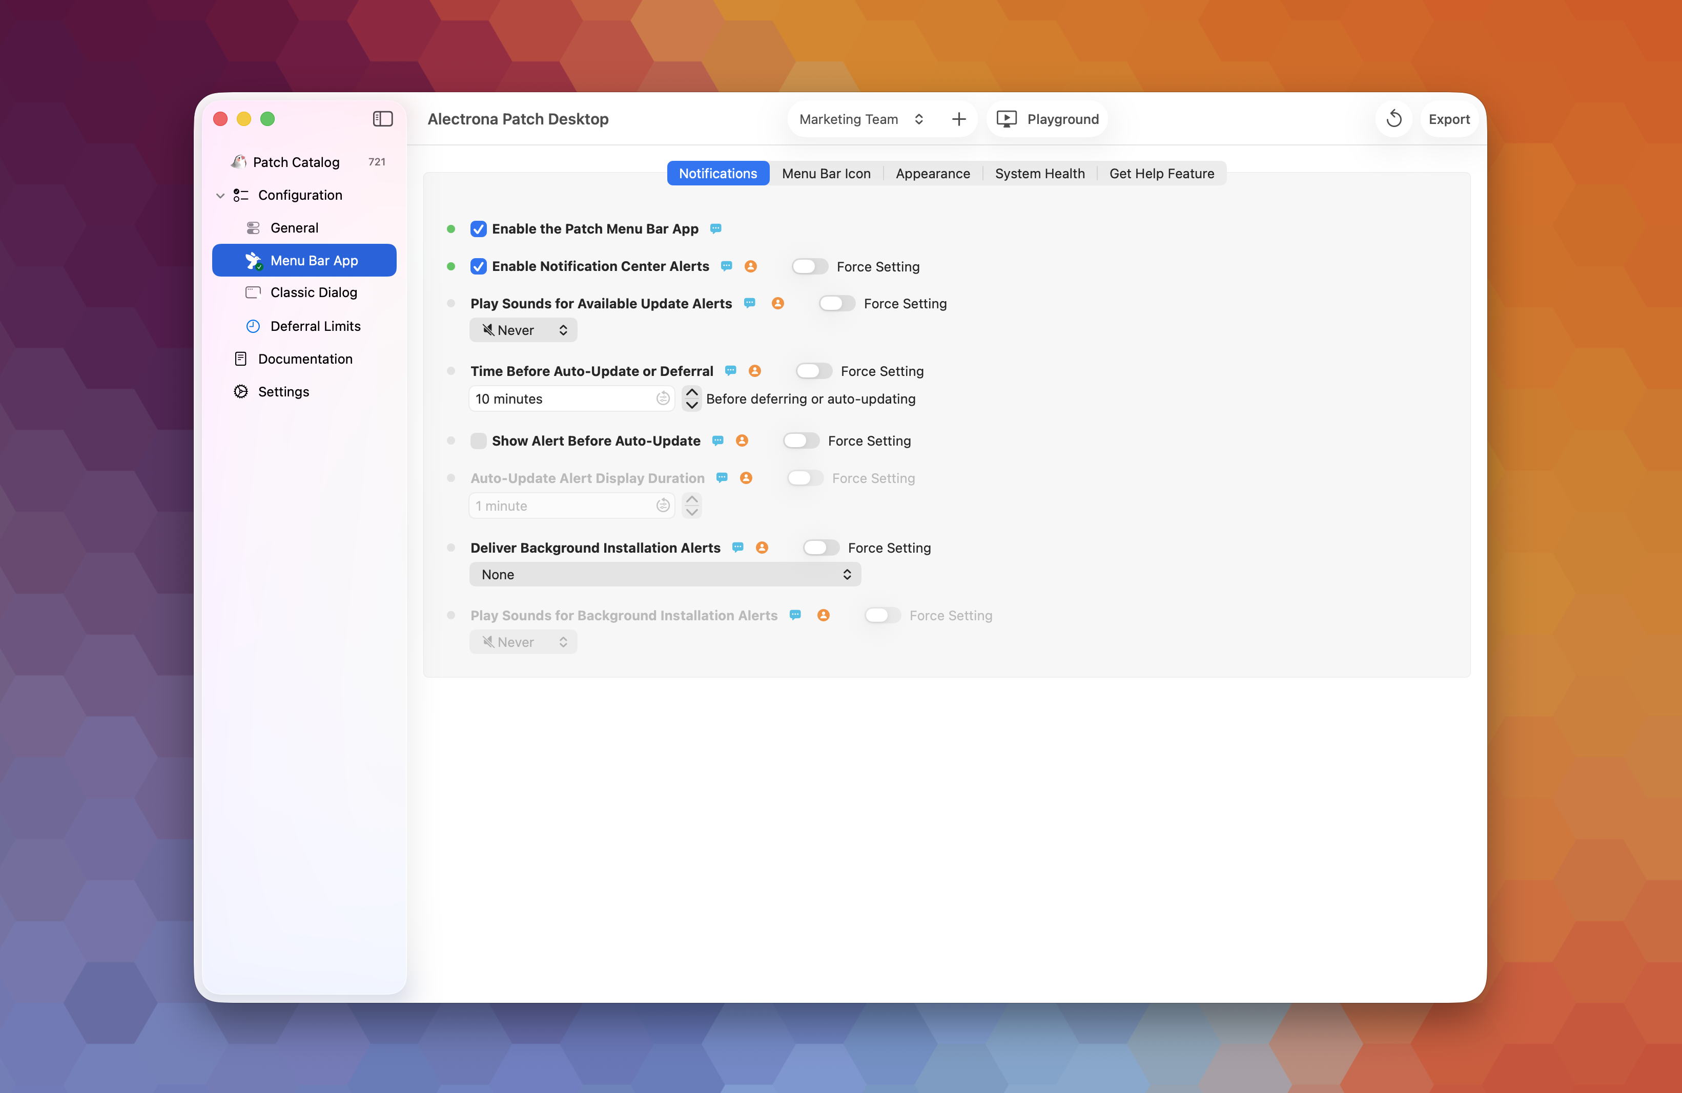Open the None dropdown for background installation alerts

coord(665,574)
